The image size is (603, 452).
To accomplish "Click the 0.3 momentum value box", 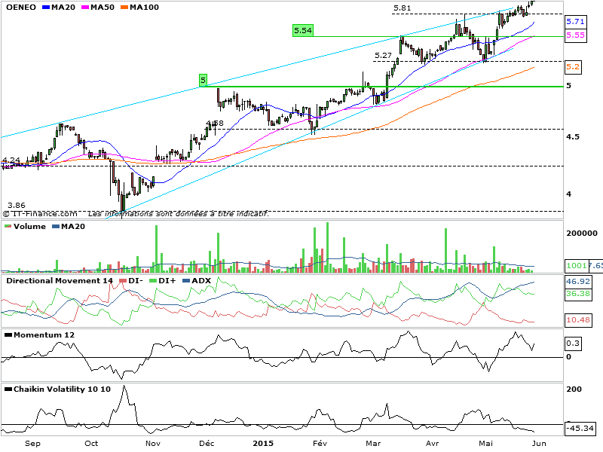I will tap(573, 344).
